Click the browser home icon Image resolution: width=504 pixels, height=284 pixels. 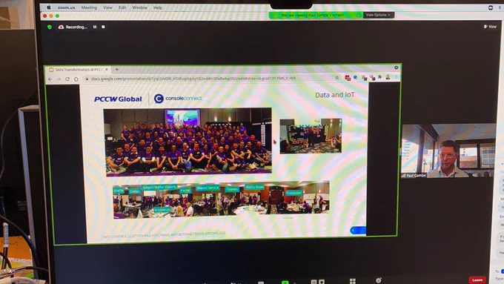pyautogui.click(x=76, y=79)
